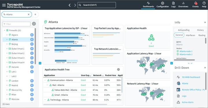Expand the Beijing firewall node

7,44
